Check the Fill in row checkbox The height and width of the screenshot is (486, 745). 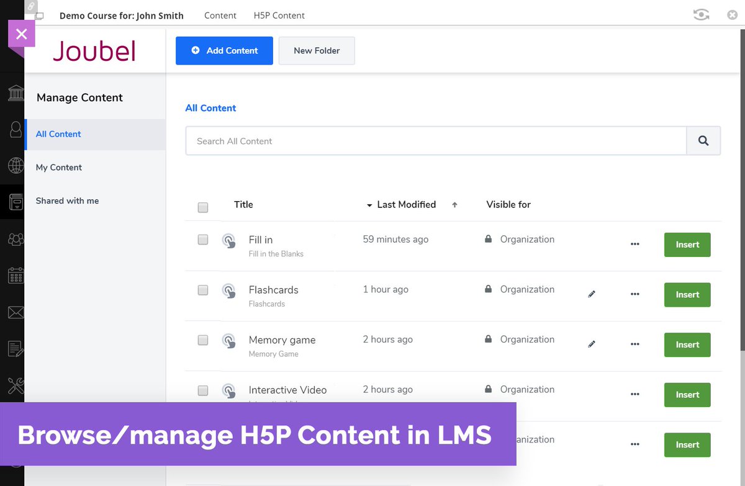click(203, 240)
